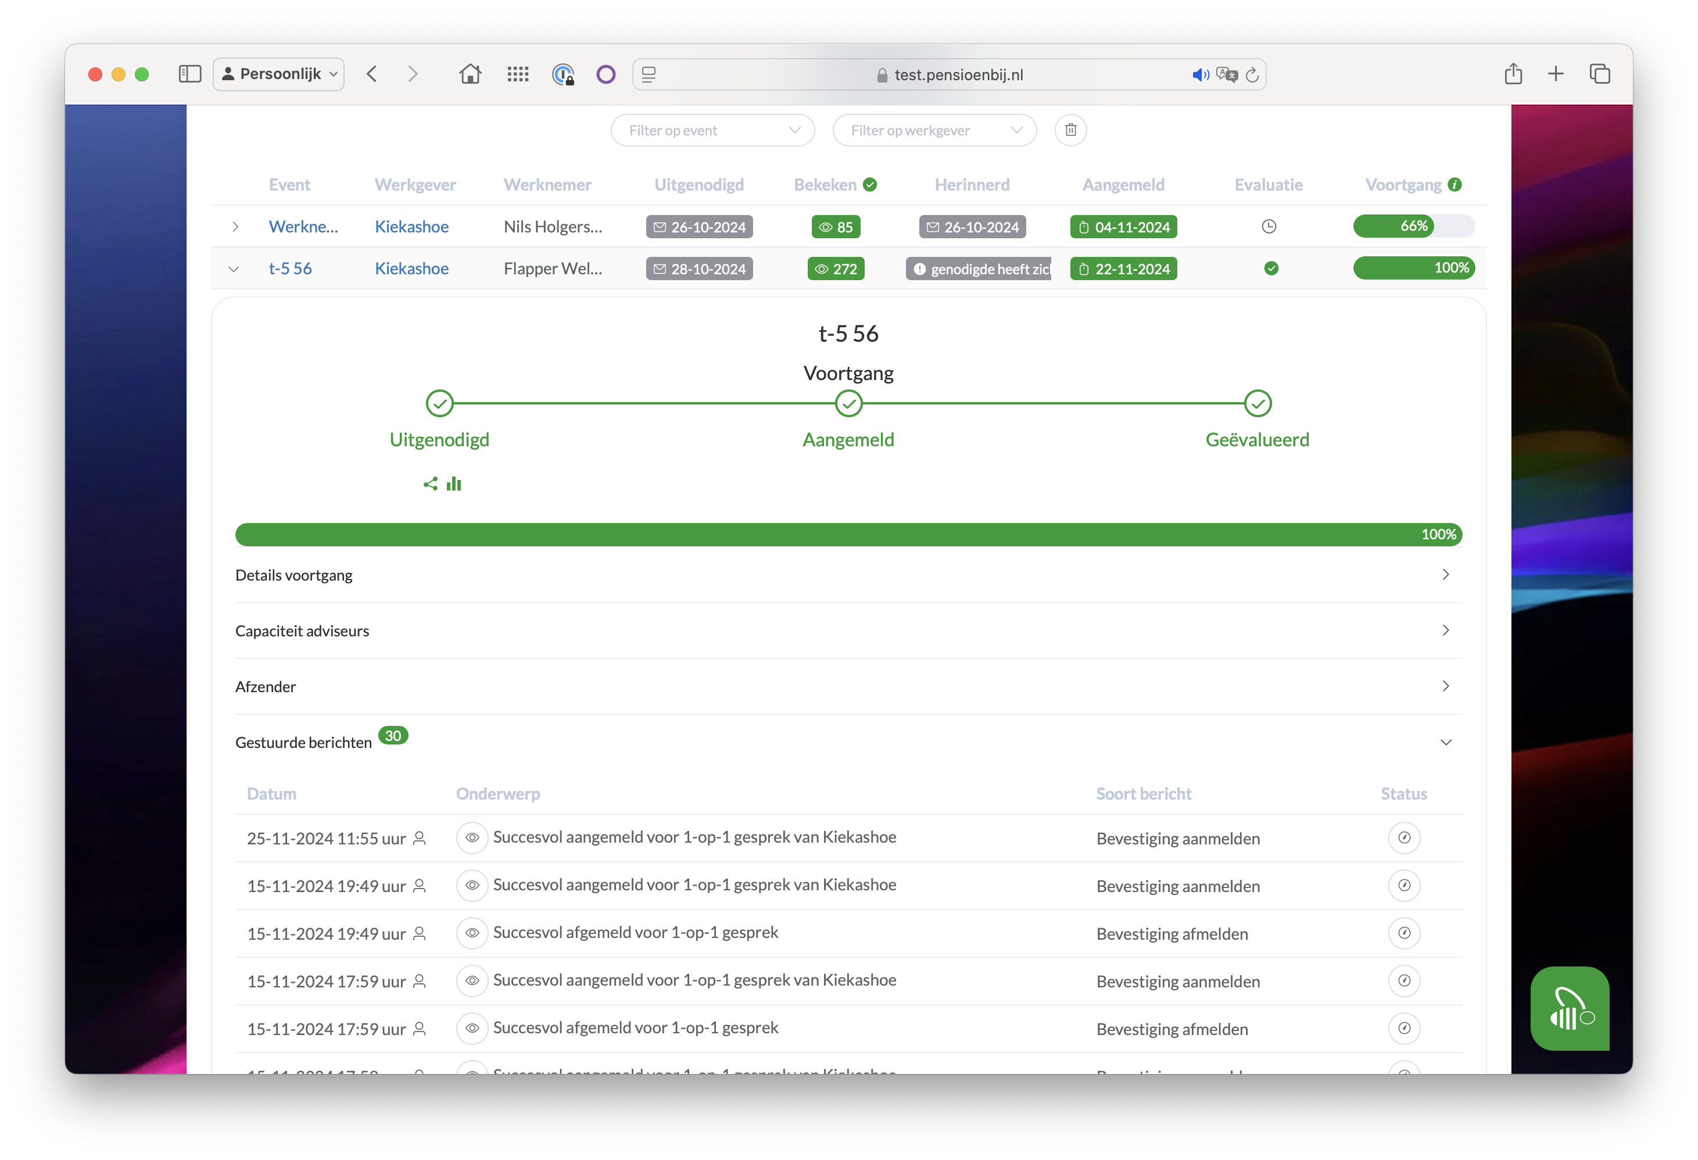Click the page reload icon in address bar
Screen dimensions: 1698x1160
(1252, 74)
